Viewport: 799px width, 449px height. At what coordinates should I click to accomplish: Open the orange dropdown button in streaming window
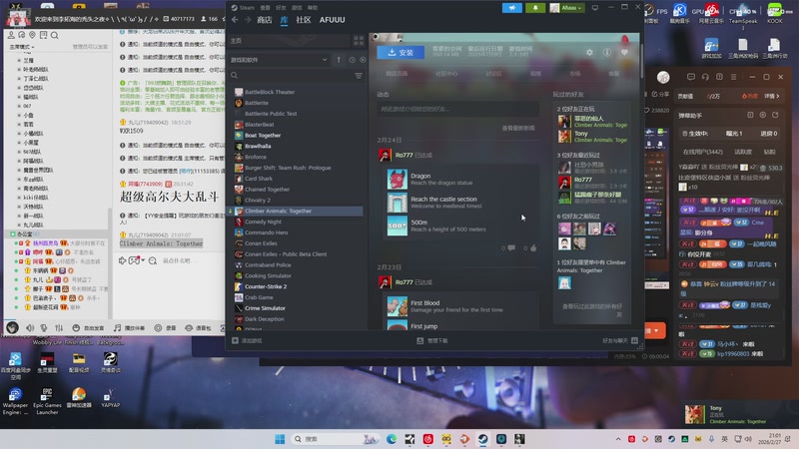click(655, 330)
